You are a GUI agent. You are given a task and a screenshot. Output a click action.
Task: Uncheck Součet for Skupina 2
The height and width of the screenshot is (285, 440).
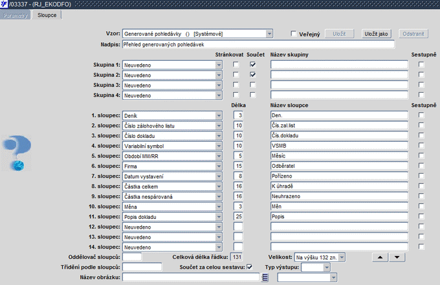coord(252,74)
